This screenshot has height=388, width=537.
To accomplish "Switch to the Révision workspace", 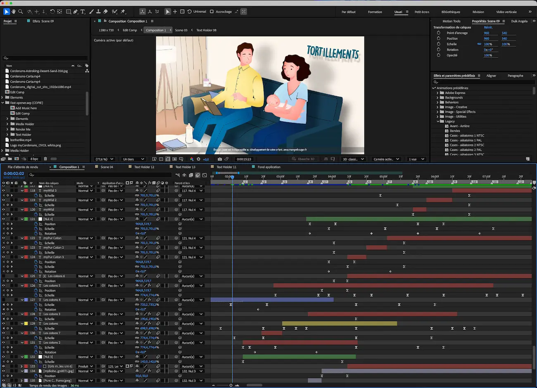I will tap(478, 12).
